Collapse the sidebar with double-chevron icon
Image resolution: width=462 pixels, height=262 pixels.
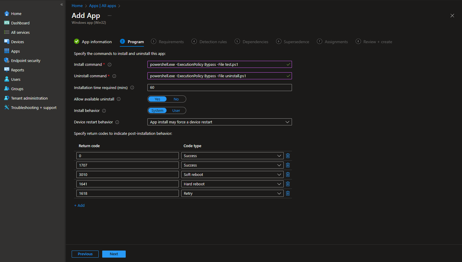point(62,4)
